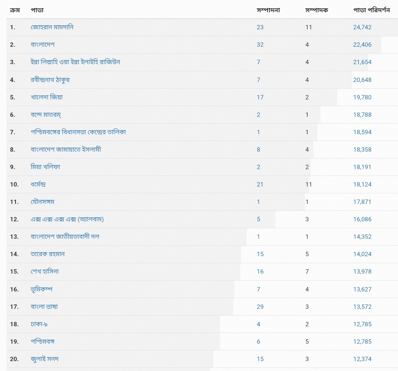Open the তারেক রহমান page
Viewport: 398px width, 371px height.
click(x=48, y=254)
